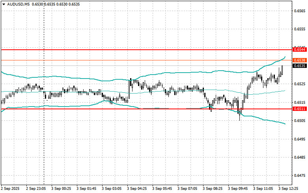Click the 3 Sep 08:25 time label
The image size is (308, 193).
point(213,189)
